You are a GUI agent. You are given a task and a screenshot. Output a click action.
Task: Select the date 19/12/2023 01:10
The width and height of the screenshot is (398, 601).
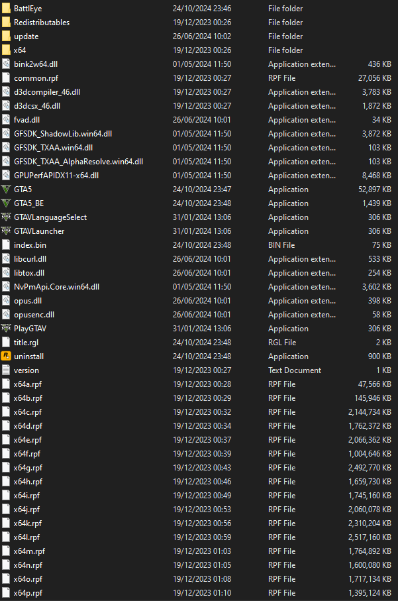(202, 593)
